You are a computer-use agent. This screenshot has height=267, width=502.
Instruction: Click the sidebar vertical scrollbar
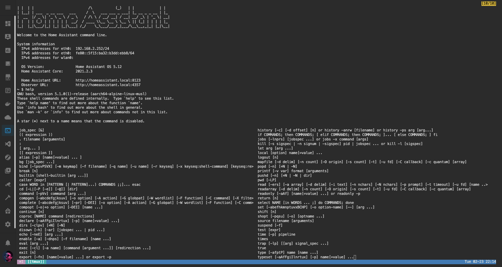15,122
